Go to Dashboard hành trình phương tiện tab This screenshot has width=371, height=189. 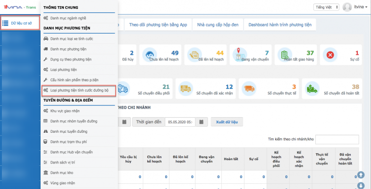(x=281, y=25)
